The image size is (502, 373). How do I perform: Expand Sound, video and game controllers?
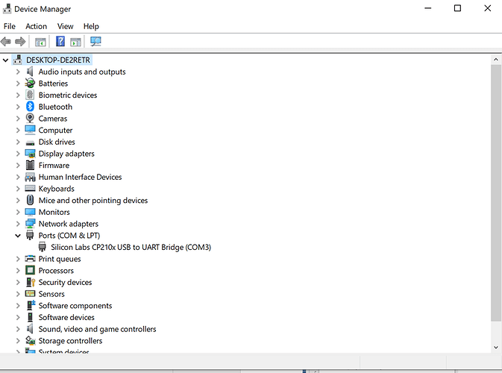18,329
